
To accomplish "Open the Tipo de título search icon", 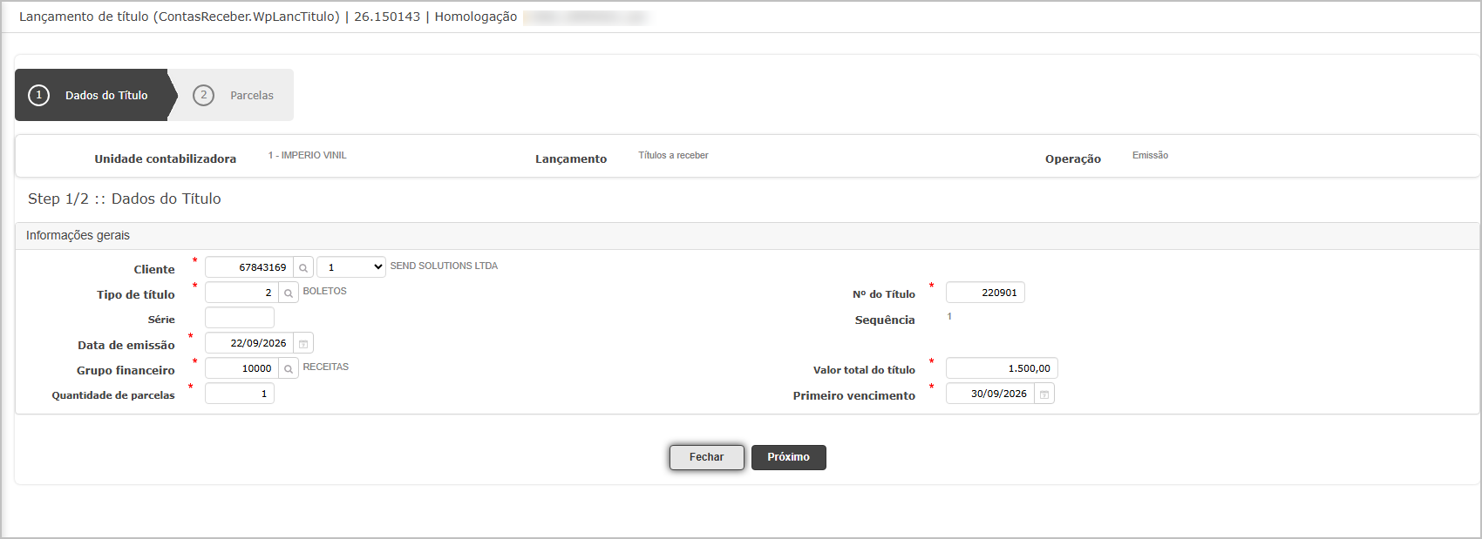I will [x=289, y=293].
